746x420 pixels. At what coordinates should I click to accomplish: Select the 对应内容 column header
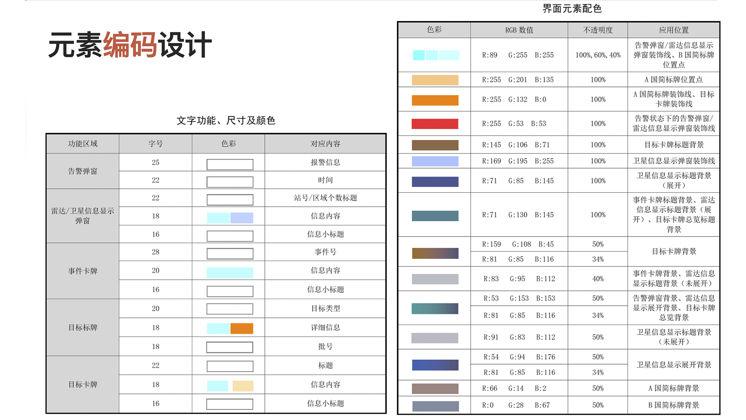(x=325, y=144)
